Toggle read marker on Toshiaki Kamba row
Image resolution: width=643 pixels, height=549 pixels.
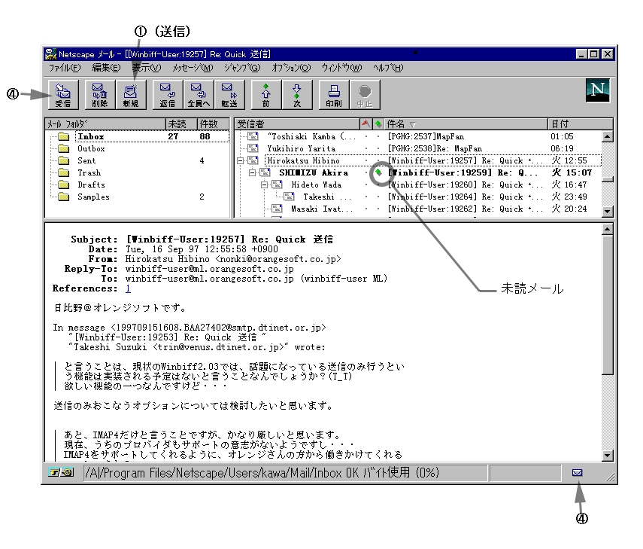coord(378,136)
